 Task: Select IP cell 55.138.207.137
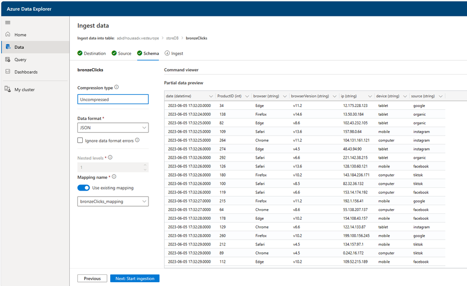(355, 210)
